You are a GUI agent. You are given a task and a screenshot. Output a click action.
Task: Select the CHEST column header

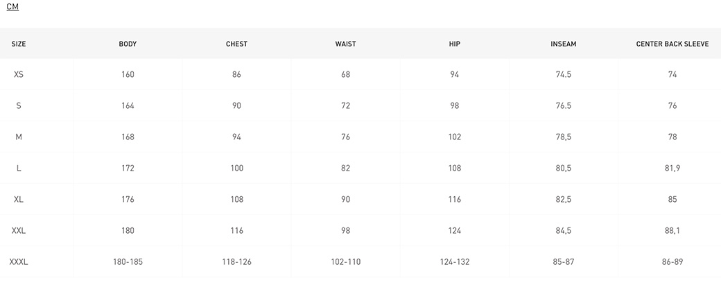pyautogui.click(x=236, y=44)
